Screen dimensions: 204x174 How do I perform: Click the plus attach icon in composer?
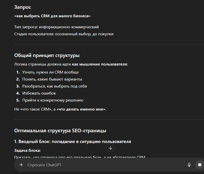(21, 165)
